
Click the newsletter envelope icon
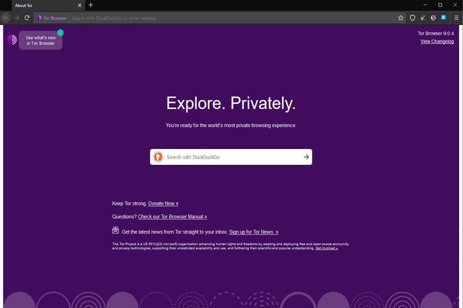[x=116, y=230]
